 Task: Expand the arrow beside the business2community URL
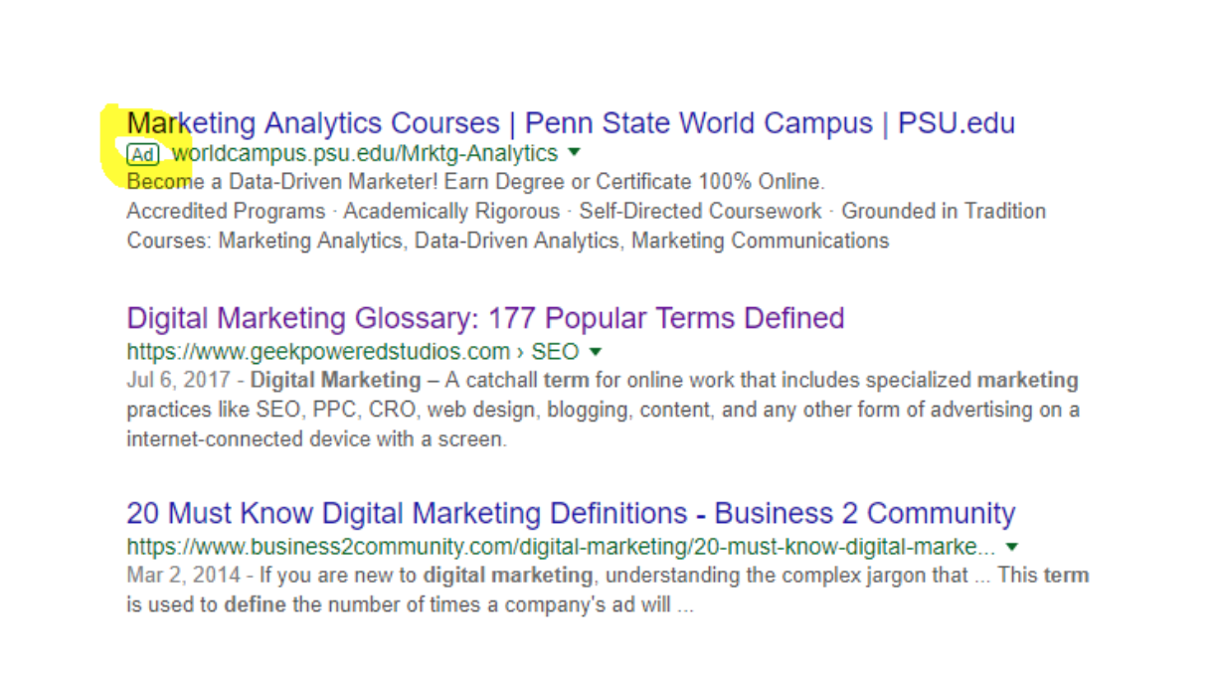point(1012,546)
